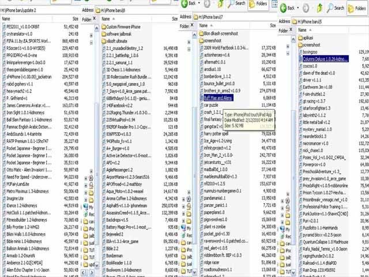The image size is (369, 277).
Task: Sort by Name column in the iPhone baru\7 window
Action: point(223,25)
